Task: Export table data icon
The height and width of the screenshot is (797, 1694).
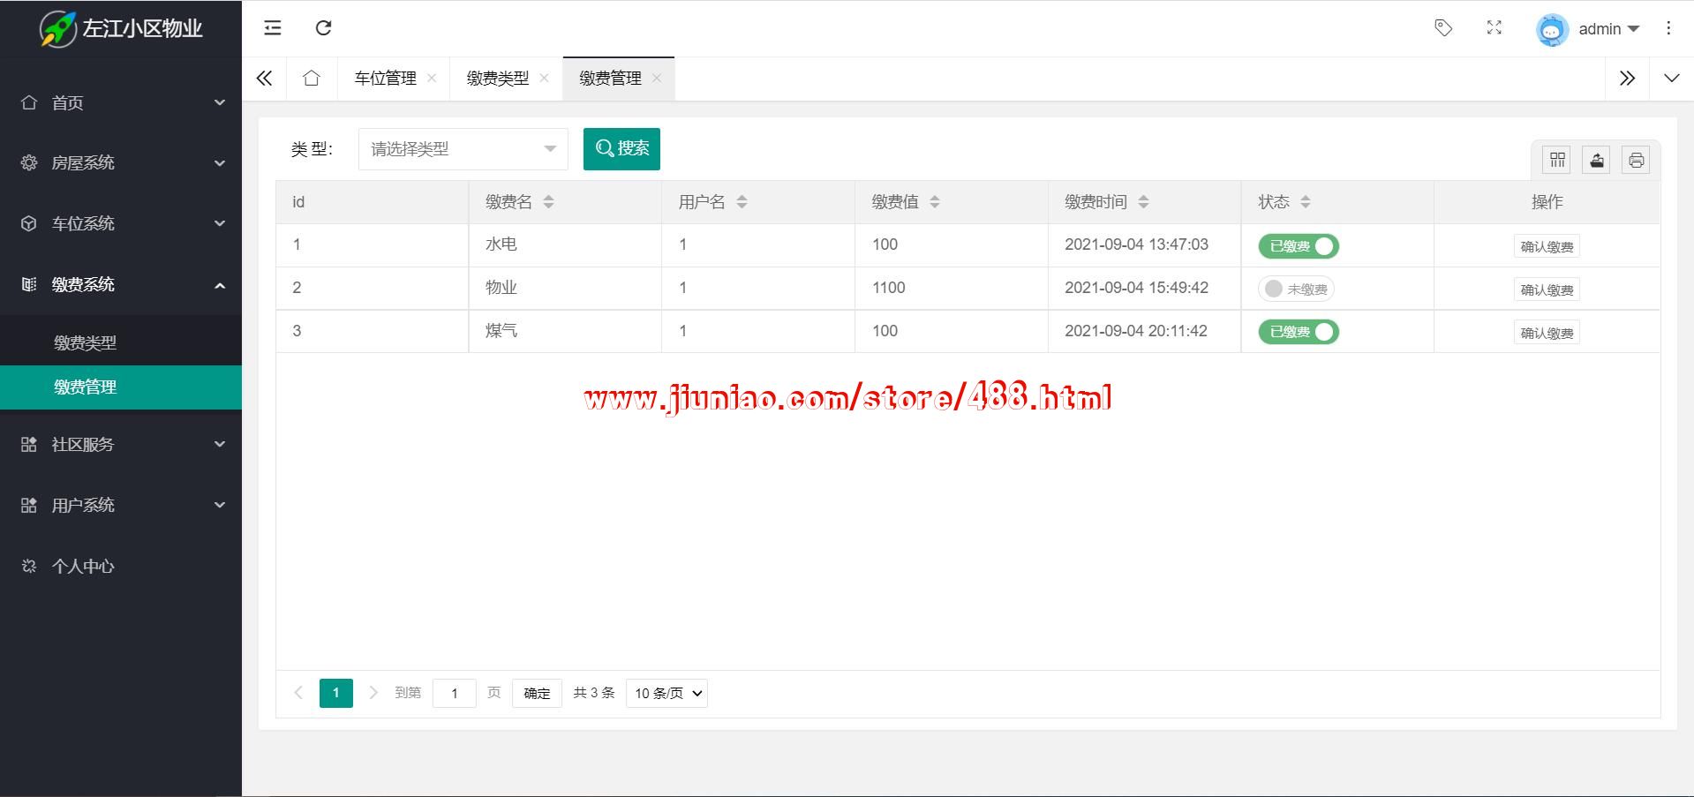Action: click(1597, 160)
